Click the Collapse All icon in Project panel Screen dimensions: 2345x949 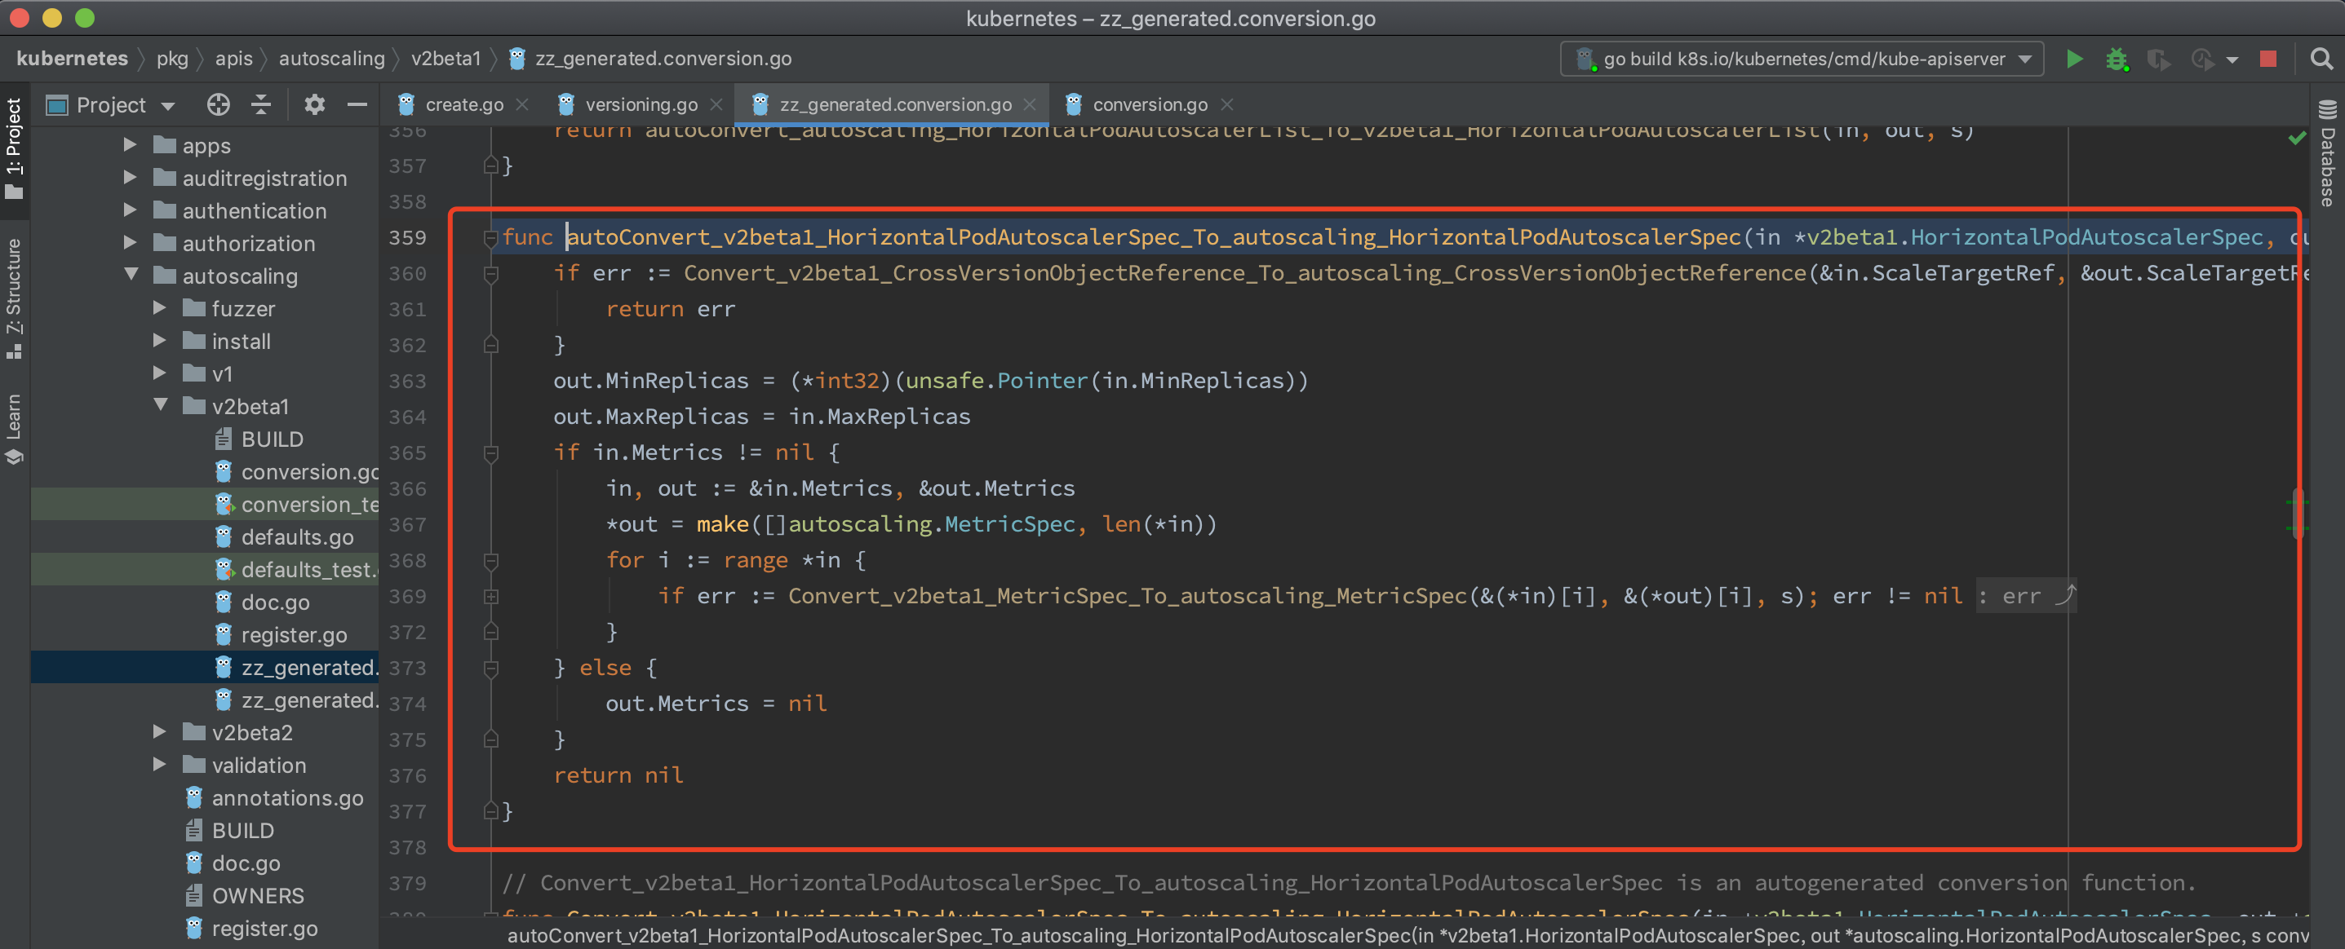[261, 104]
